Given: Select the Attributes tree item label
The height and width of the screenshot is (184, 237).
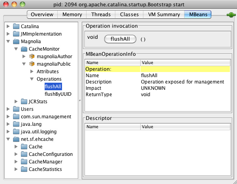Looking at the screenshot, I should [x=48, y=72].
